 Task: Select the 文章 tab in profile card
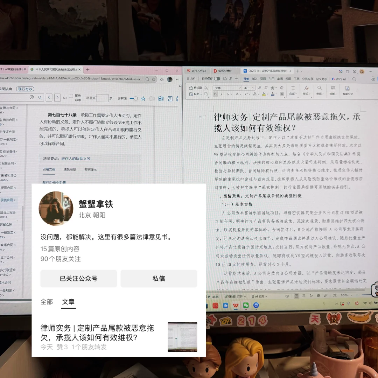click(68, 302)
